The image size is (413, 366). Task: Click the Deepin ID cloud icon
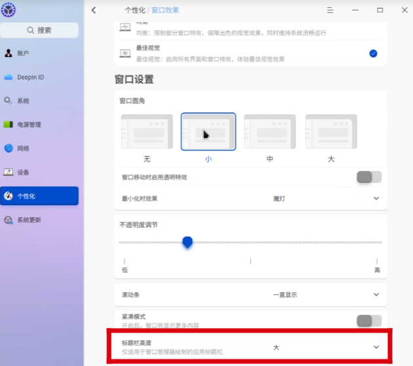point(9,77)
